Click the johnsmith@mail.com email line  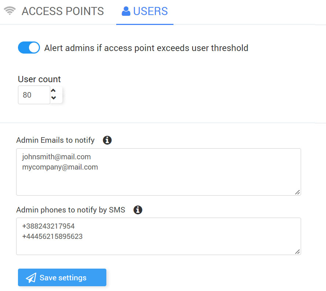coord(56,157)
